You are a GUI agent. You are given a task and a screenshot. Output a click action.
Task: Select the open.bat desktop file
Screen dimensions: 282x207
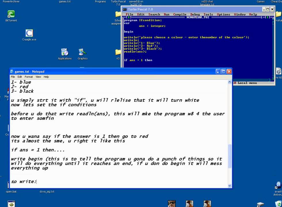11,192
